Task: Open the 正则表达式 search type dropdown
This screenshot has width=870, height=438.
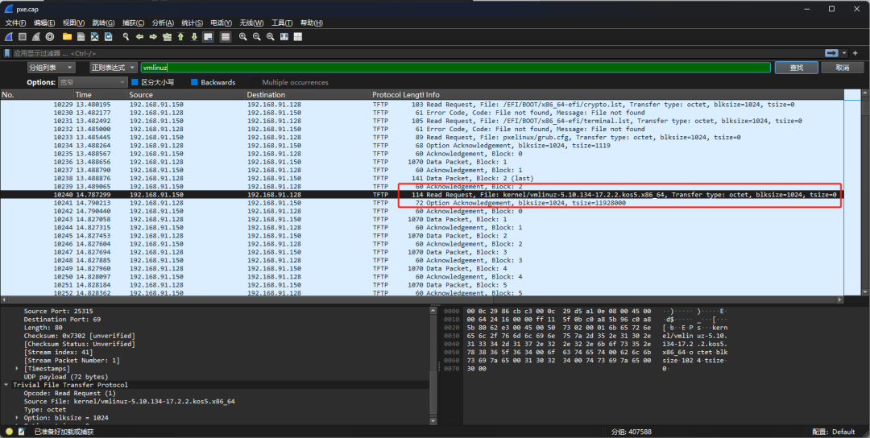Action: pyautogui.click(x=113, y=68)
